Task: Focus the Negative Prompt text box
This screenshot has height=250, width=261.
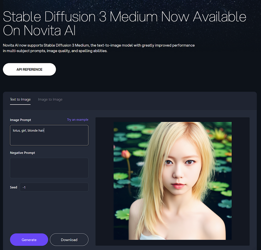Action: point(49,168)
